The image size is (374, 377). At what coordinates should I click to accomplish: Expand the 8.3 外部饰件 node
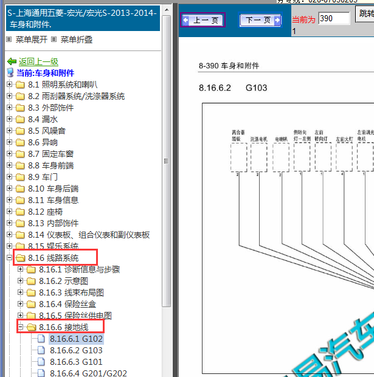click(9, 108)
